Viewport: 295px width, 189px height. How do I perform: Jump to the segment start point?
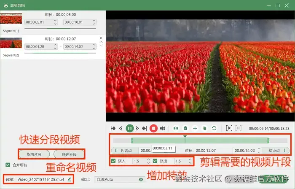(113, 128)
